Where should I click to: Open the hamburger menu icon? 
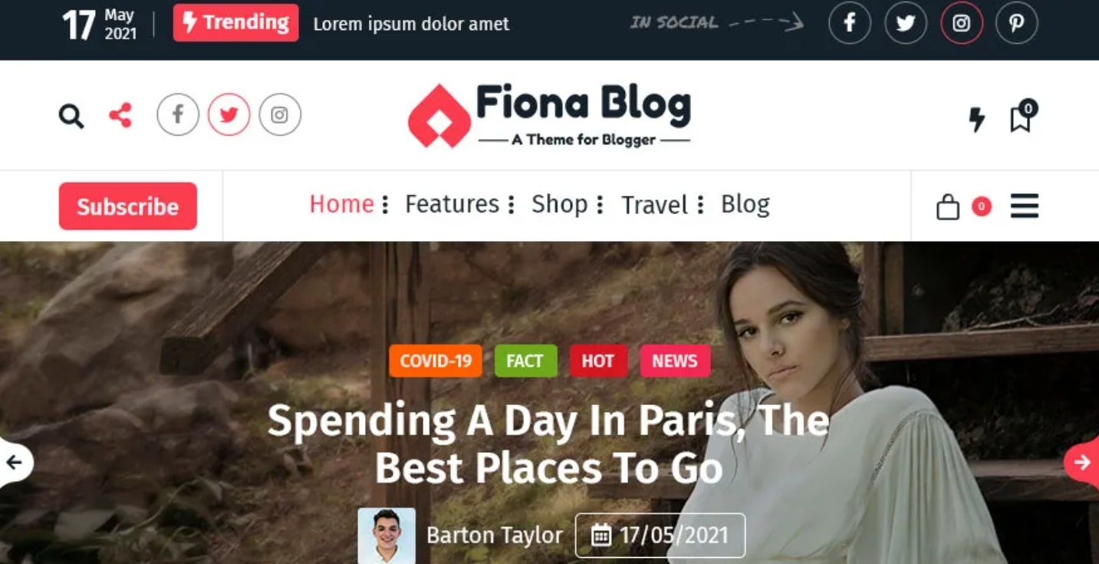click(x=1025, y=206)
